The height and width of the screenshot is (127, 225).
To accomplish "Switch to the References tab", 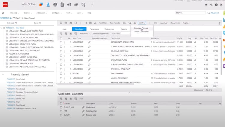I will coord(109,29).
